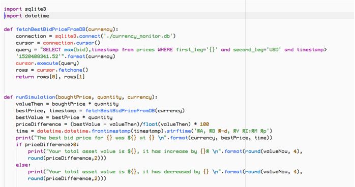Click the return rows[0], rows[1] statement
Screen dimensions: 355x187
coord(50,77)
